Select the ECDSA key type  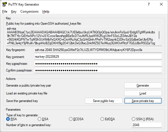(76, 119)
